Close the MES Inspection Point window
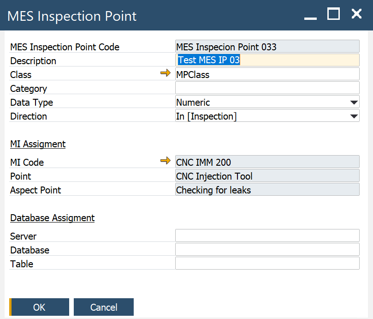This screenshot has height=319, width=373. click(356, 14)
